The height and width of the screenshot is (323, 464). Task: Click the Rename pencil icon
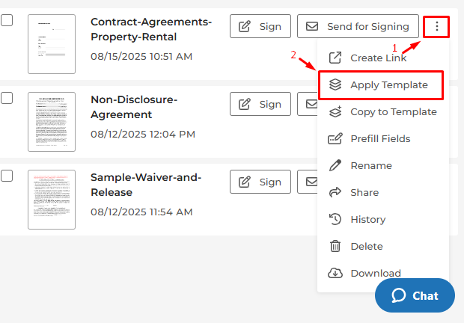pyautogui.click(x=336, y=165)
